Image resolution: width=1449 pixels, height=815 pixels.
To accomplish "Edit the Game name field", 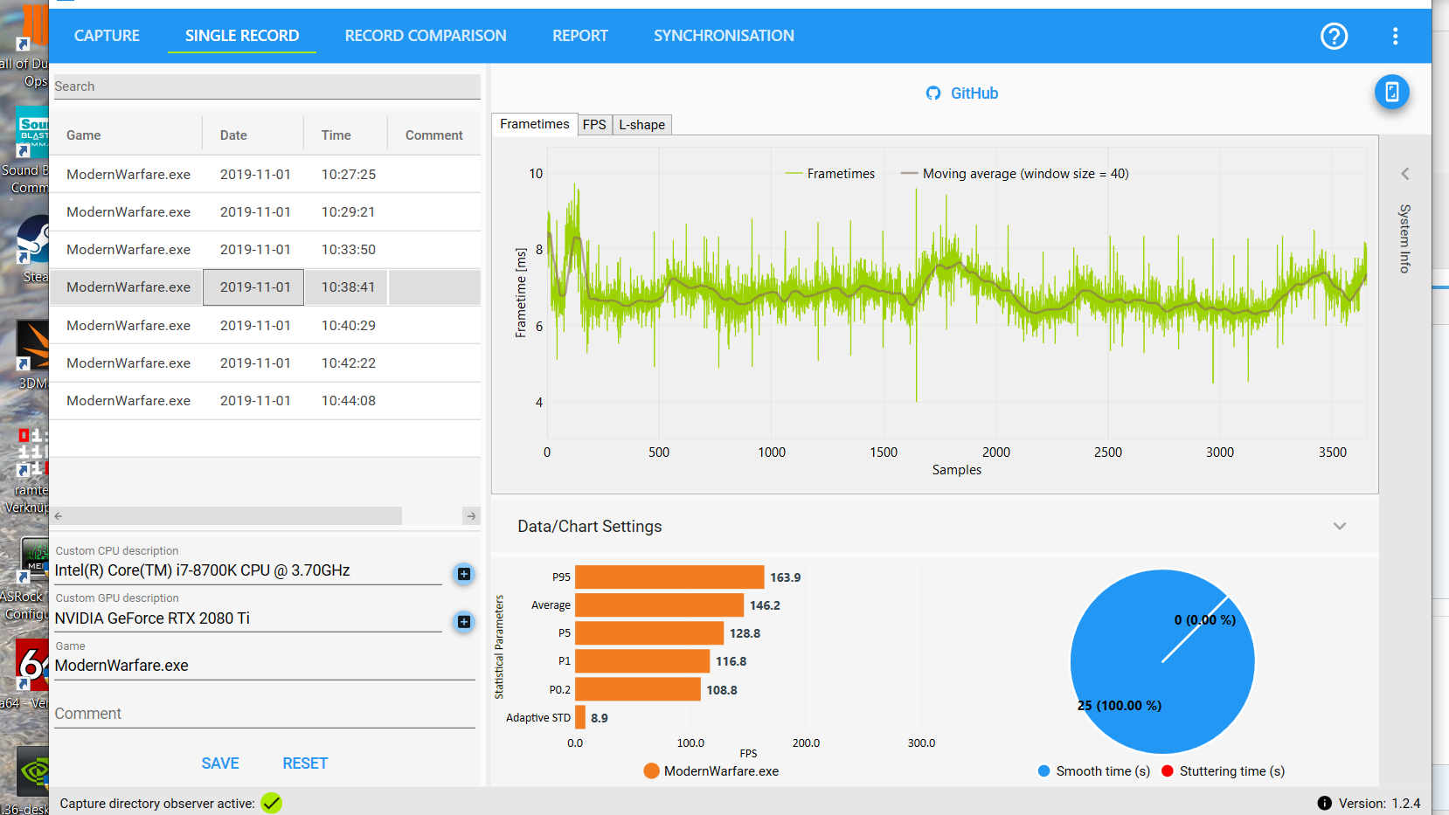I will point(264,666).
